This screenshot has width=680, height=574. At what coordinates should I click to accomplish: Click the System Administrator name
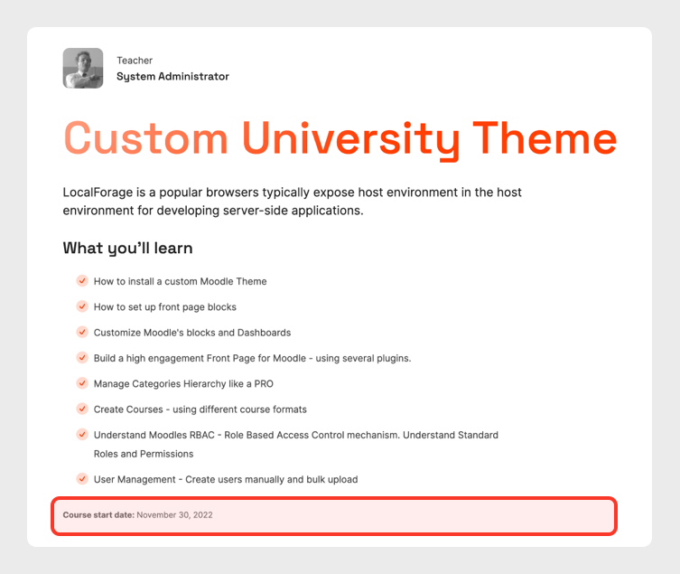[x=172, y=77]
